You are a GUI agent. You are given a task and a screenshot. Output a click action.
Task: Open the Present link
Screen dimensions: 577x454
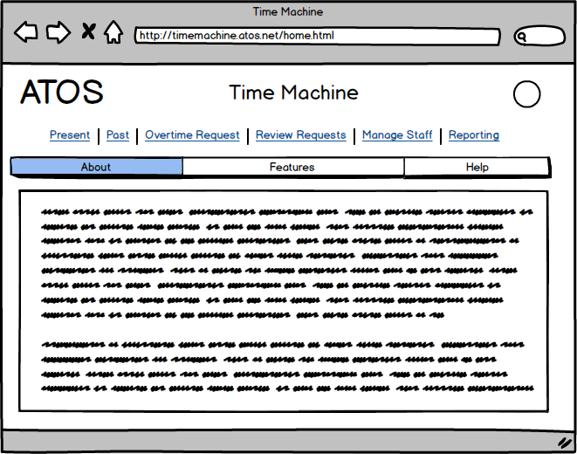coord(70,135)
